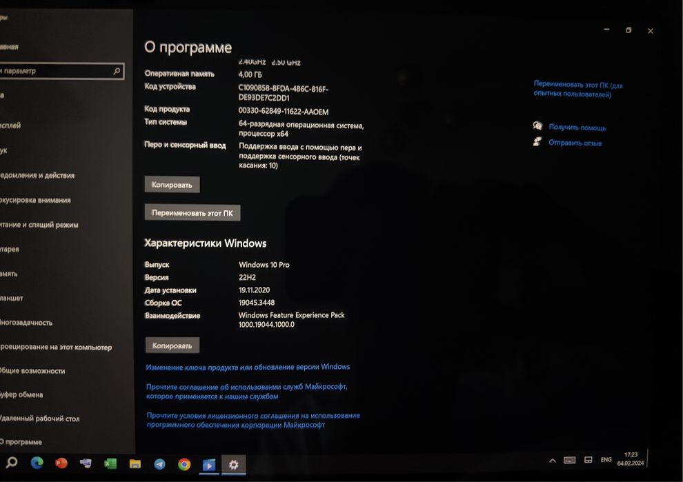
Task: Click device ID C1090858-8FDA-486C-816F
Action: click(x=283, y=93)
